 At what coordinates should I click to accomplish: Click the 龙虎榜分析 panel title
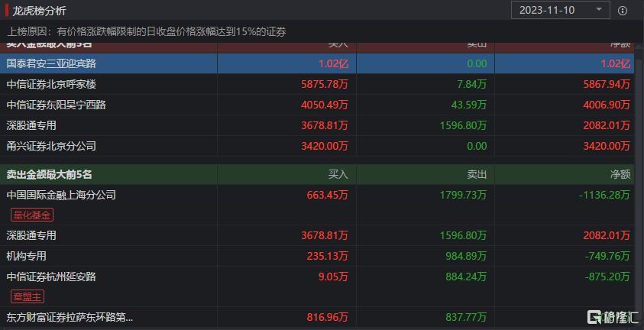[x=39, y=11]
